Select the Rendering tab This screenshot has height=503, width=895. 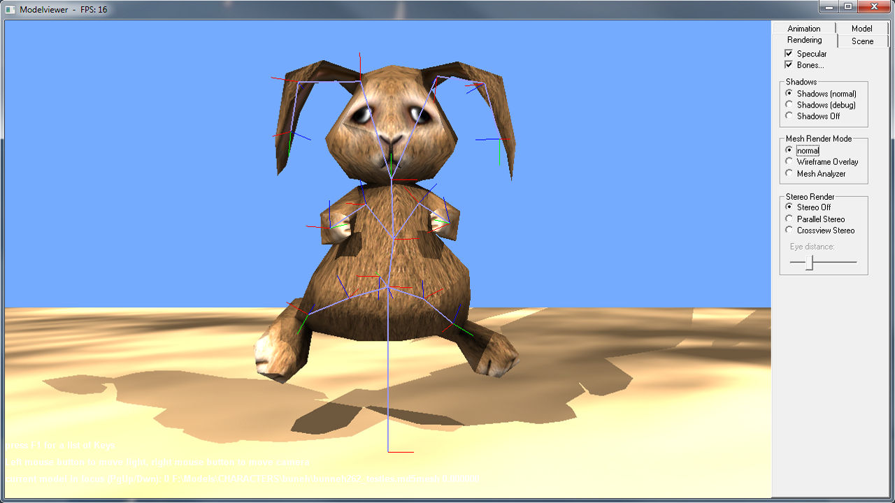[804, 41]
